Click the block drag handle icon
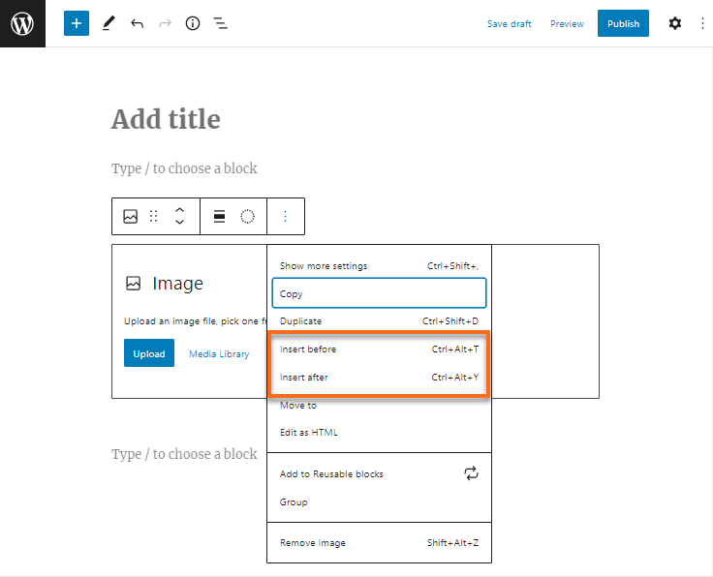Image resolution: width=713 pixels, height=577 pixels. pyautogui.click(x=153, y=217)
